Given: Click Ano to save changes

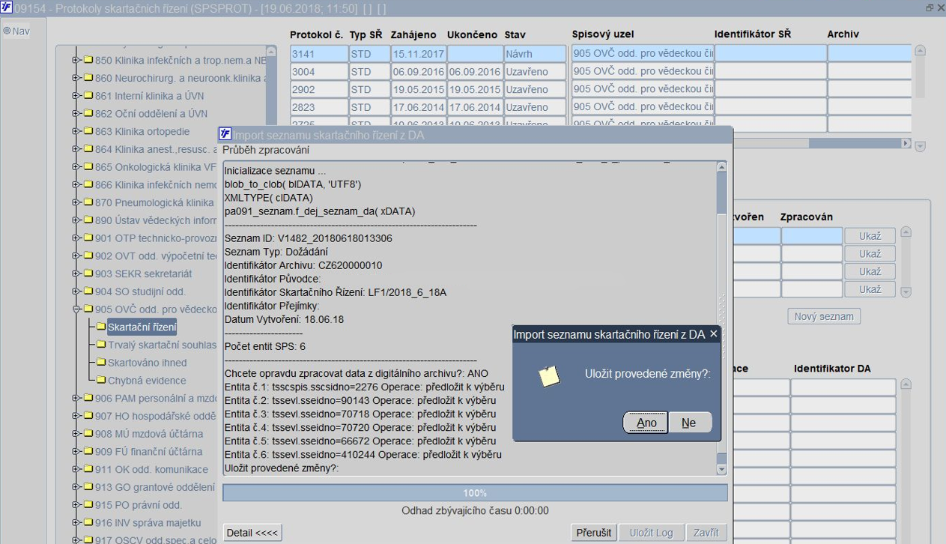Looking at the screenshot, I should (646, 423).
